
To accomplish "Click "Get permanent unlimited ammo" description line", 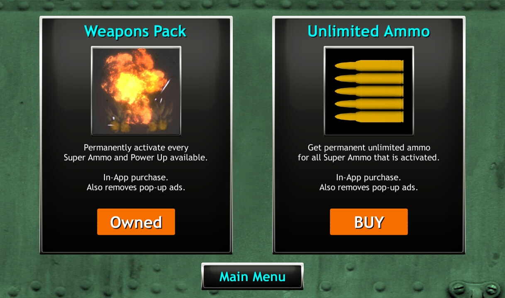I will pos(369,147).
